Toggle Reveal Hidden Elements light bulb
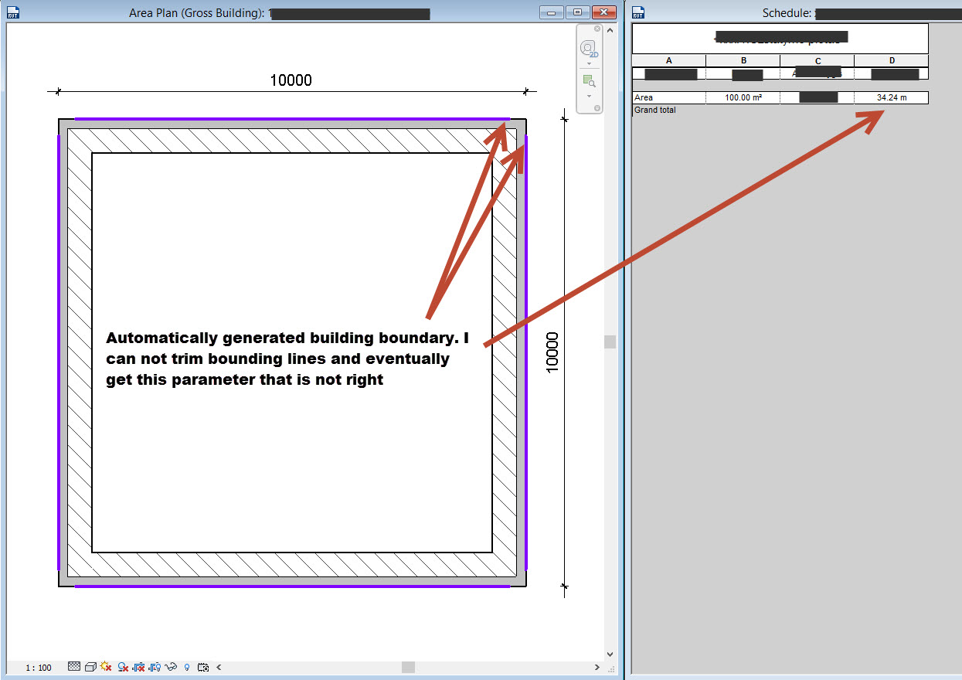The image size is (962, 680). point(187,667)
